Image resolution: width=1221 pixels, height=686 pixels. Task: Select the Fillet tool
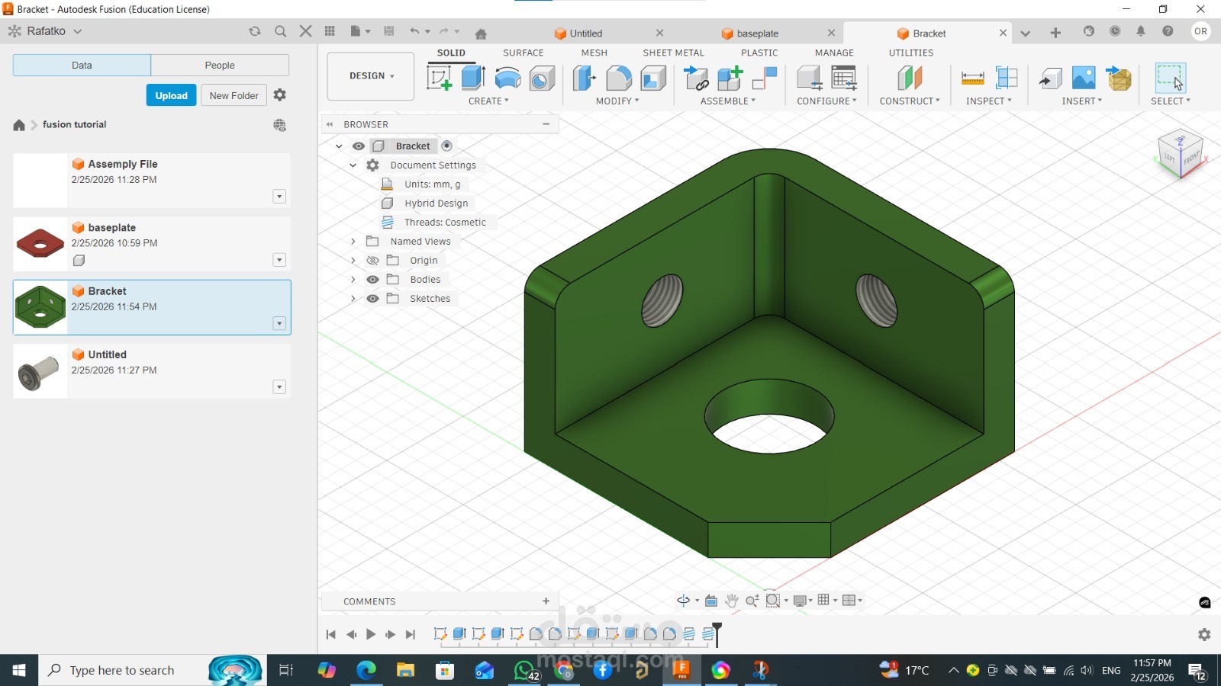tap(619, 78)
